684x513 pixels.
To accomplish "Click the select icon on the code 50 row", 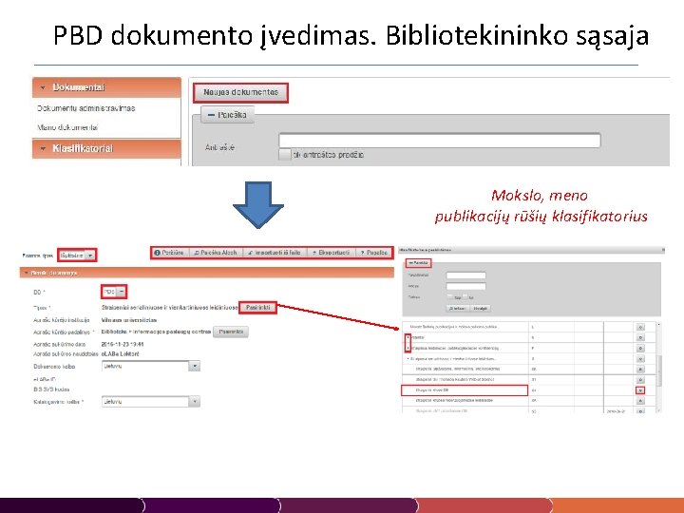I will [x=640, y=411].
